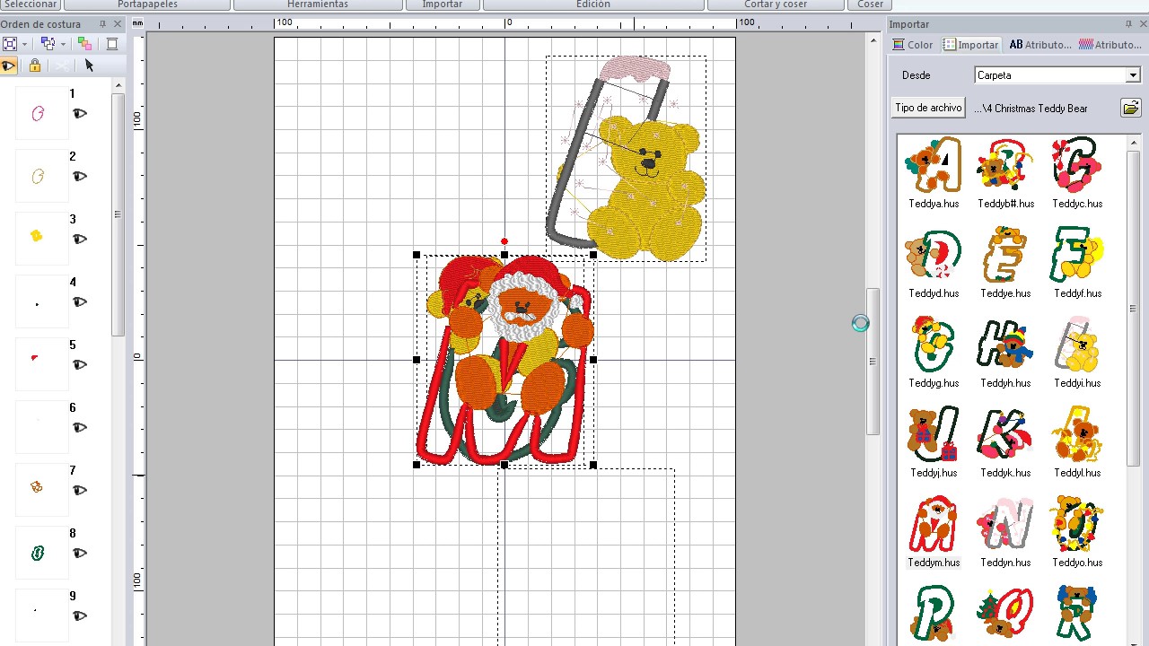Toggle visibility eye for sewing object 1
Screen dimensions: 1149x646
[x=80, y=114]
